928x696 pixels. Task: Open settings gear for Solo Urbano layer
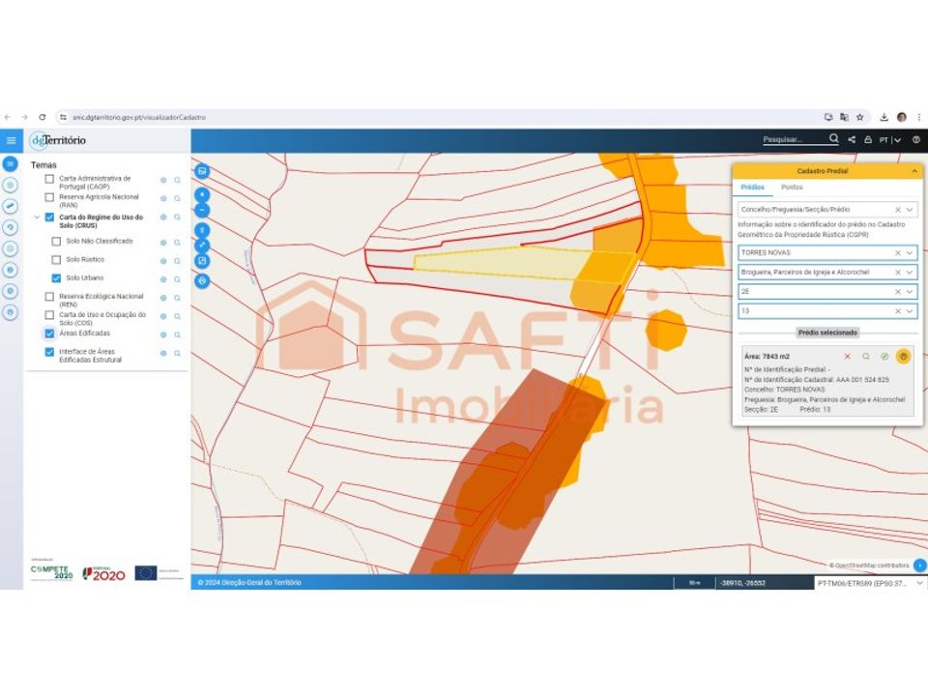click(163, 278)
